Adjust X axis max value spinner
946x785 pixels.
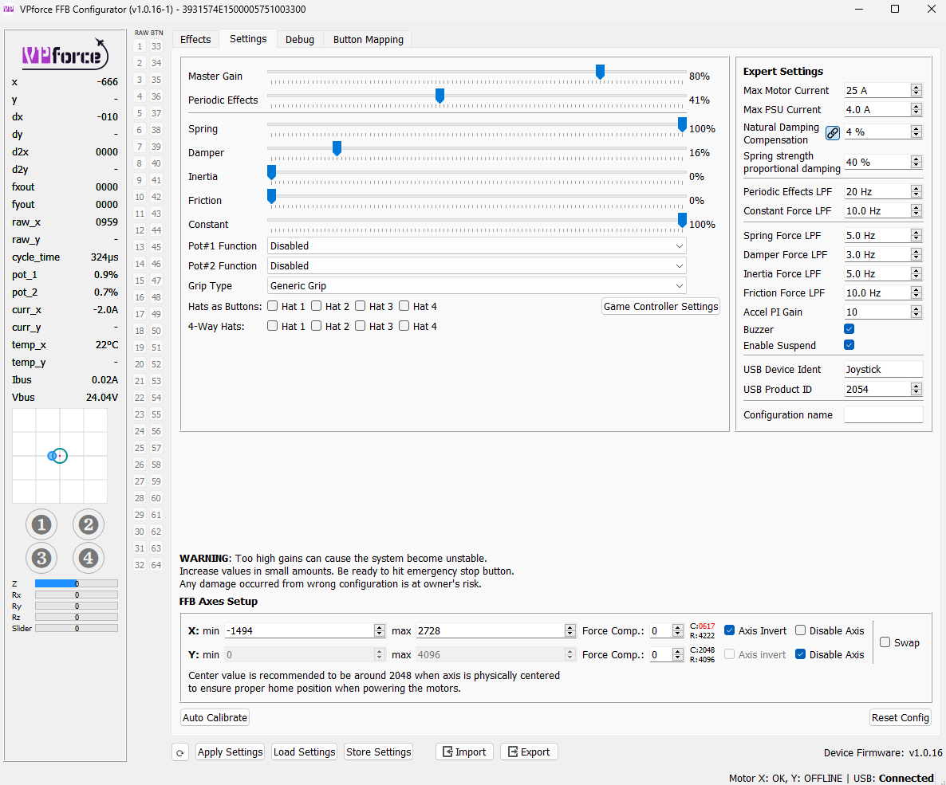pos(570,630)
